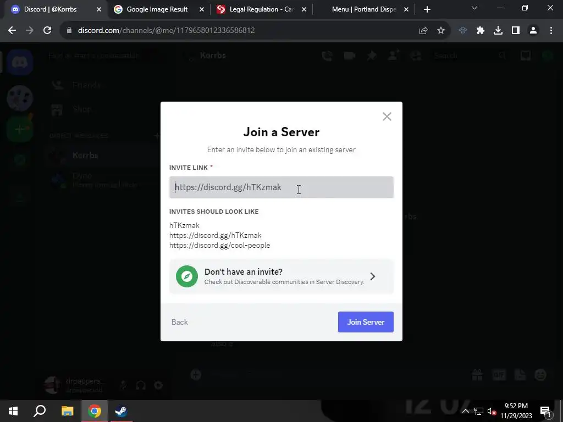This screenshot has height=422, width=563.
Task: Share this page icon
Action: (x=423, y=30)
